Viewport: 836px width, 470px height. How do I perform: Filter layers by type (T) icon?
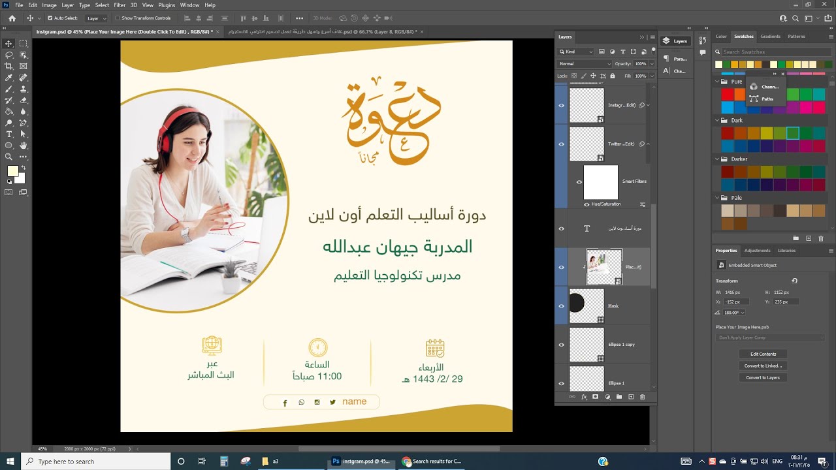622,52
